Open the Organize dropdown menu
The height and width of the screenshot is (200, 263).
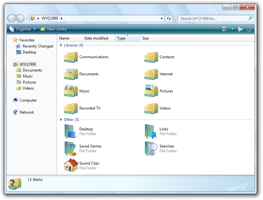click(x=21, y=29)
